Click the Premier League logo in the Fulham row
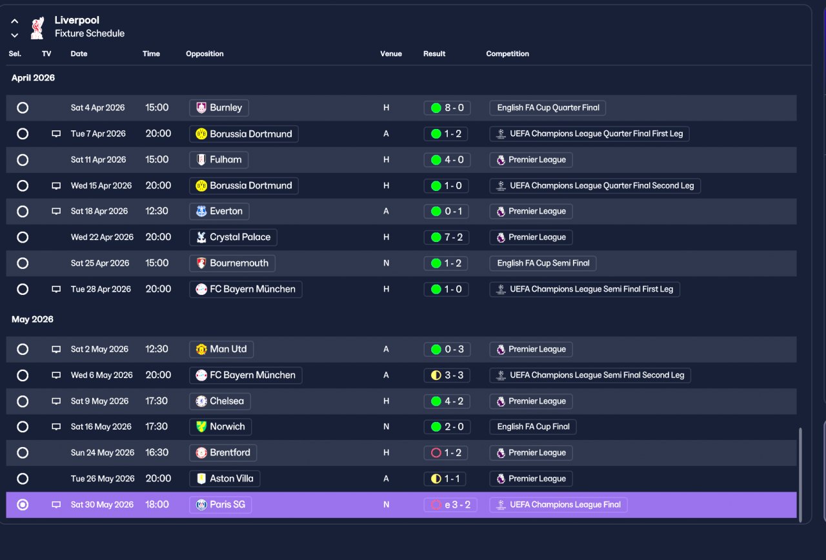The image size is (826, 560). (500, 159)
